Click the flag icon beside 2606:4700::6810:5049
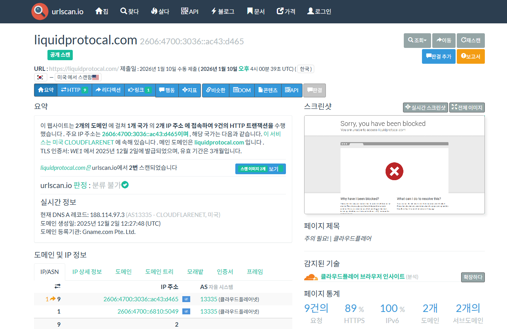The height and width of the screenshot is (329, 507). click(186, 312)
